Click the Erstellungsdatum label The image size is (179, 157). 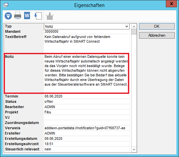click(21, 138)
